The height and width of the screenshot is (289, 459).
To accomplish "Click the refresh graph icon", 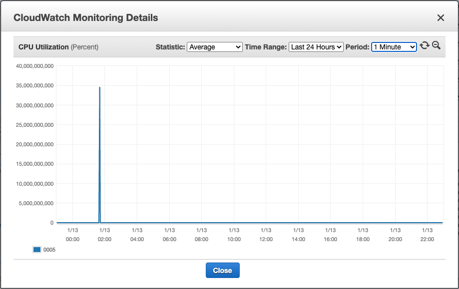I will click(425, 45).
